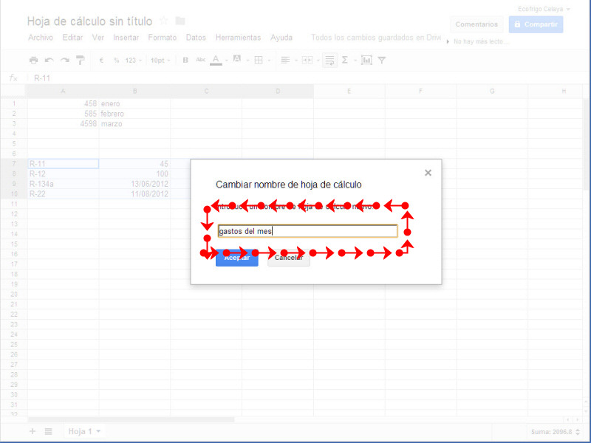Click the Compartir button

[x=536, y=24]
